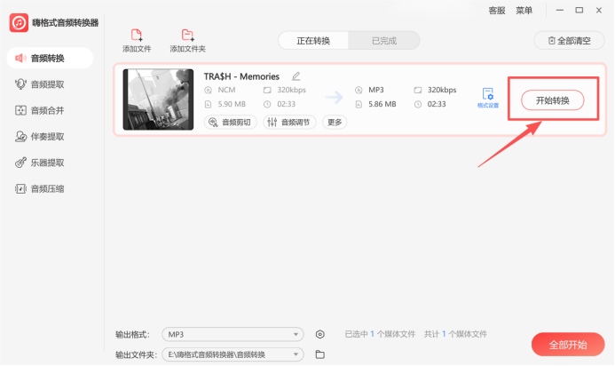Open 音频压缩 sidebar section
This screenshot has height=366, width=615.
(x=39, y=189)
